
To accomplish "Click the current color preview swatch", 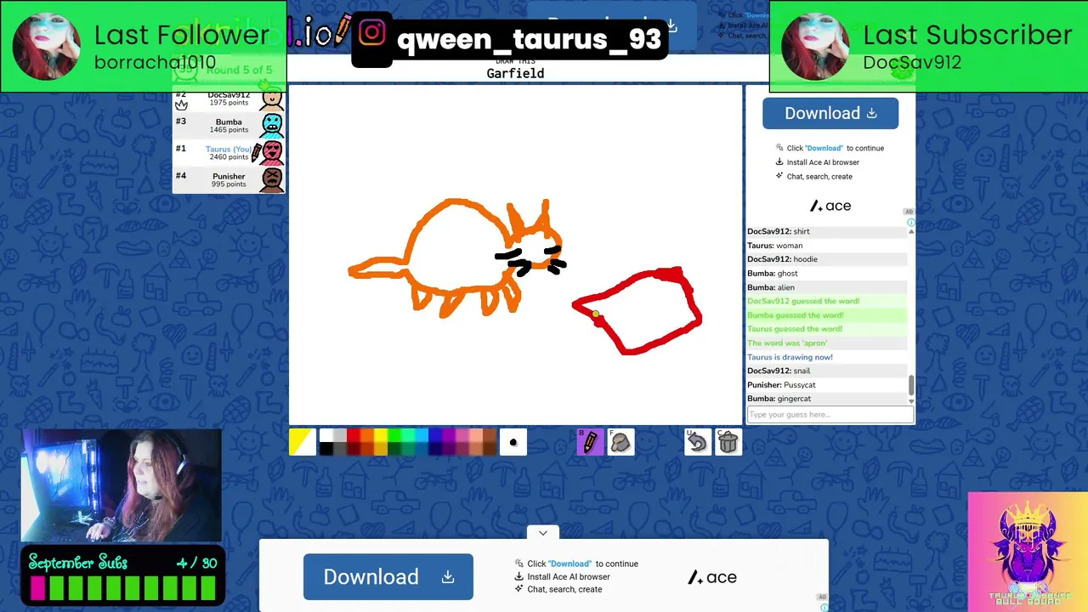I will tap(302, 442).
